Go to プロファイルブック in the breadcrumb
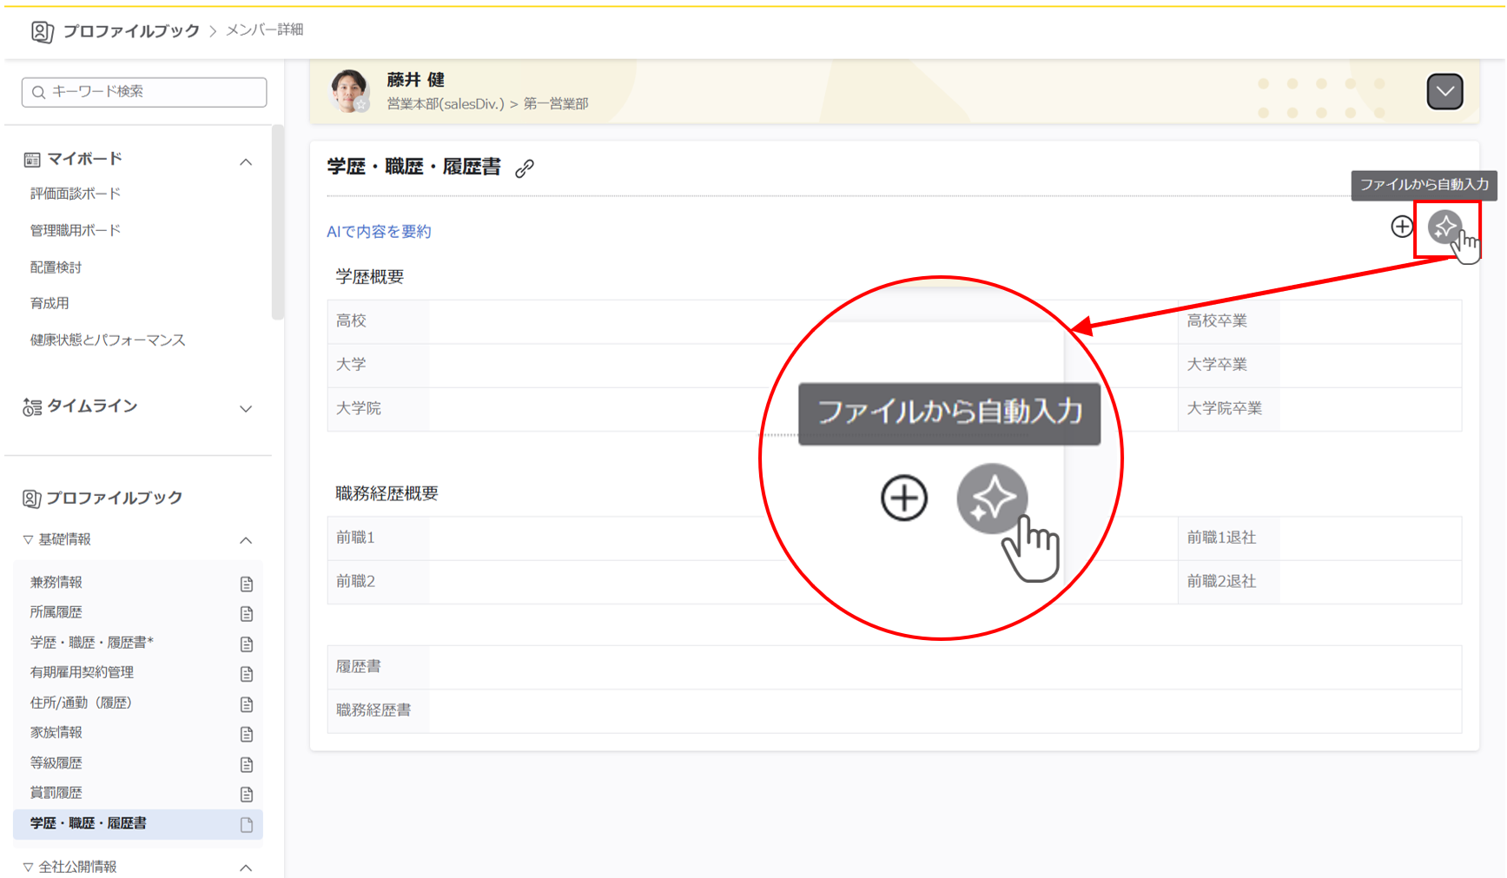This screenshot has width=1507, height=878. (x=131, y=31)
